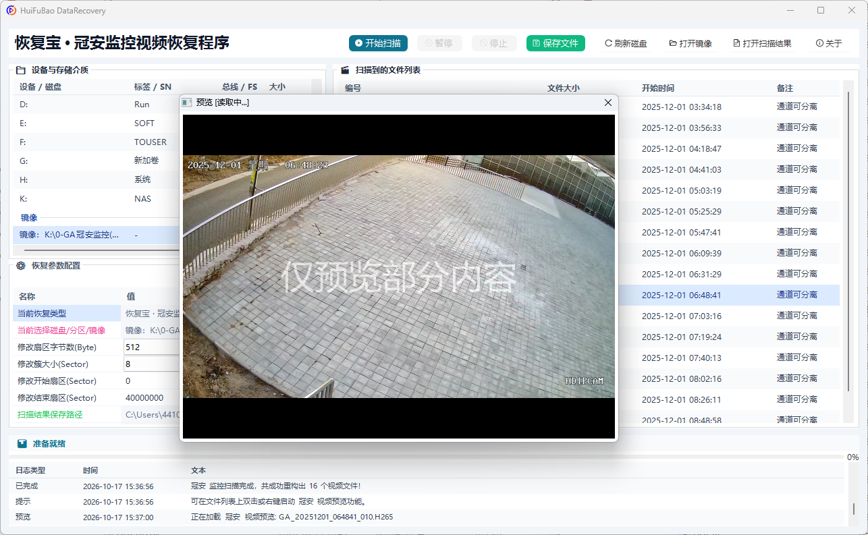The image size is (868, 535).
Task: Click the folder icon beside 设备与存储介质
Action: tap(20, 69)
